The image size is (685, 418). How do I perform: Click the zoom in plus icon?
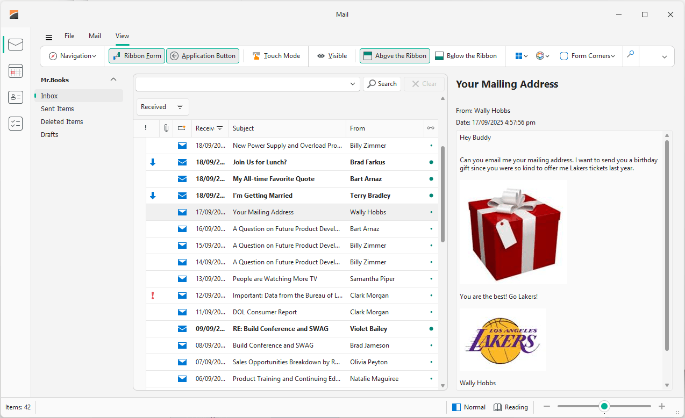tap(662, 407)
